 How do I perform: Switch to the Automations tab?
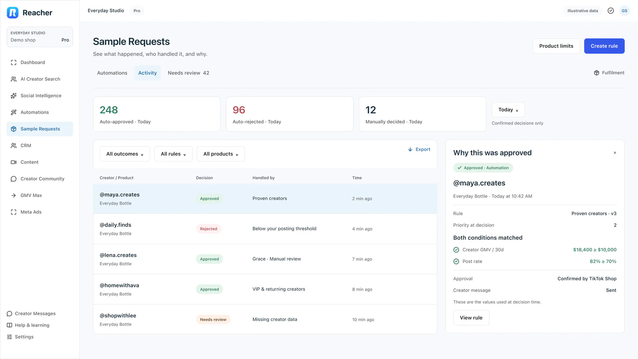point(112,73)
